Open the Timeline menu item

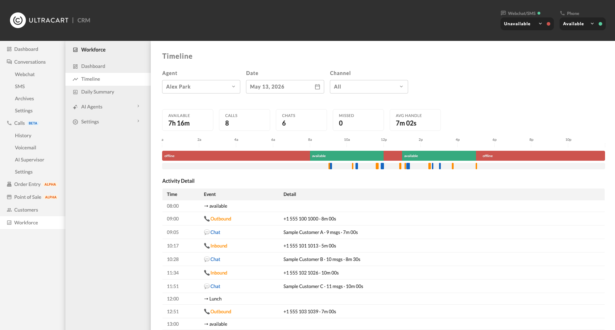coord(108,79)
